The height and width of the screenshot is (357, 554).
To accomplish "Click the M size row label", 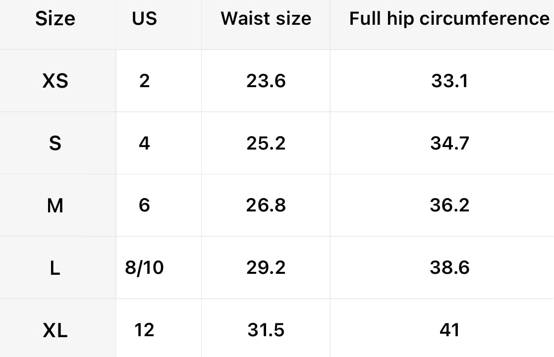I will point(55,205).
